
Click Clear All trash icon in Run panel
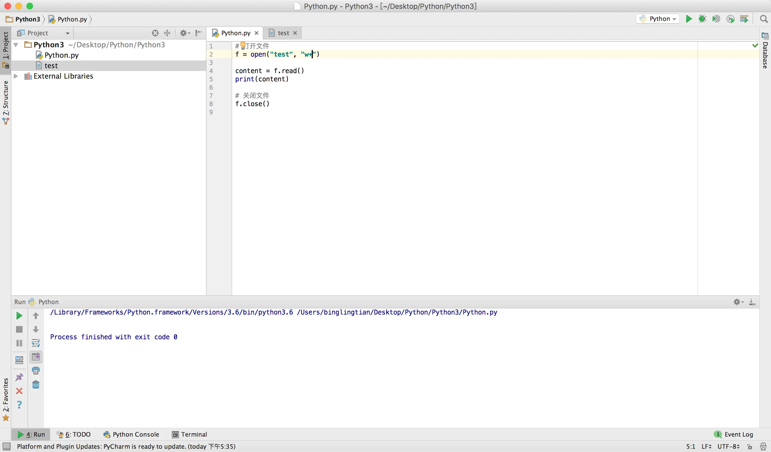(x=36, y=385)
